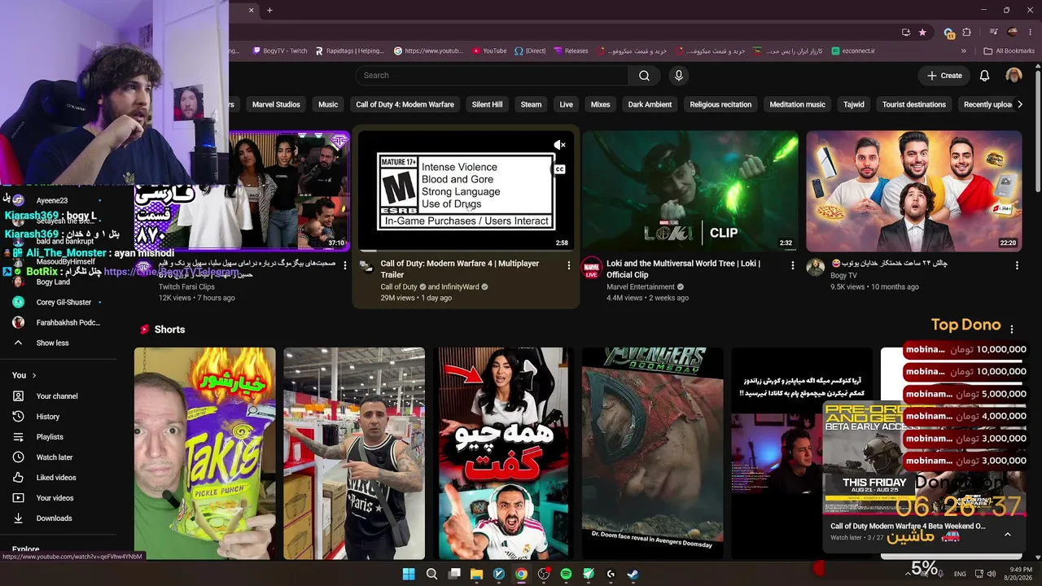Screen dimensions: 1042x586
Task: Open File Explorer from the taskbar
Action: (x=476, y=574)
